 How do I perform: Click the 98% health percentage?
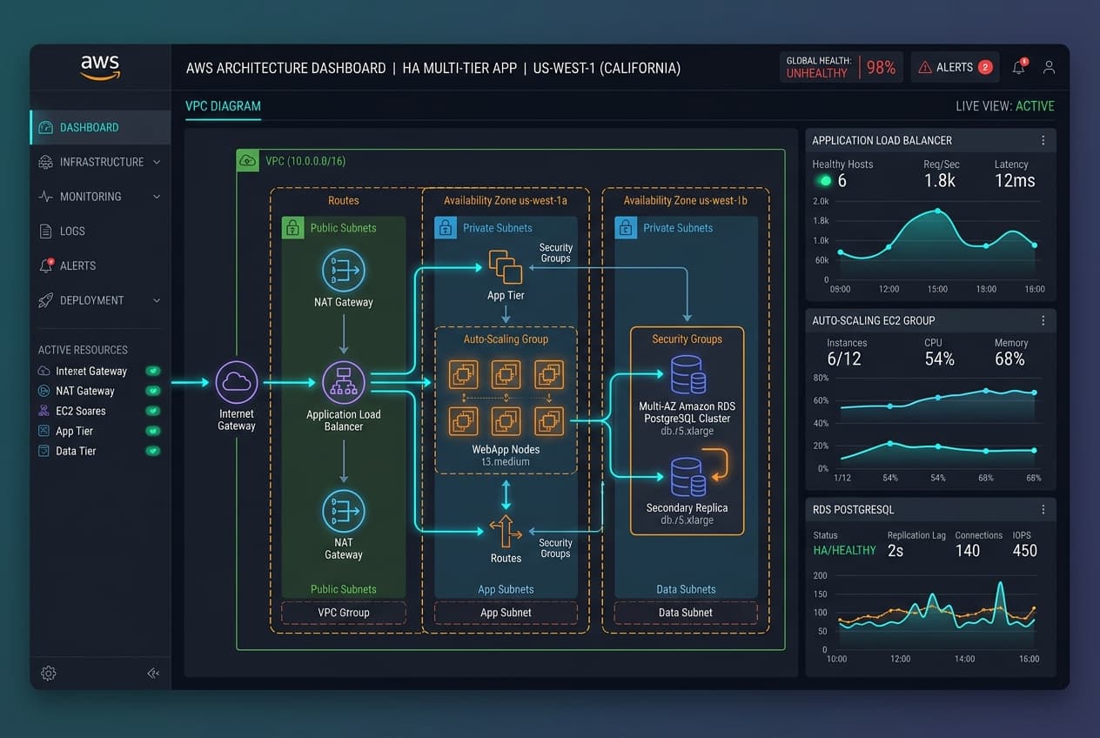click(882, 67)
